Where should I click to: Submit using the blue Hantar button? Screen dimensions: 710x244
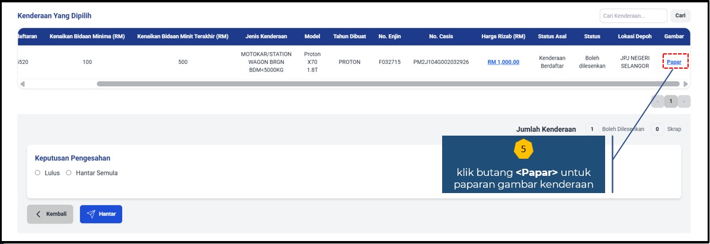[101, 214]
